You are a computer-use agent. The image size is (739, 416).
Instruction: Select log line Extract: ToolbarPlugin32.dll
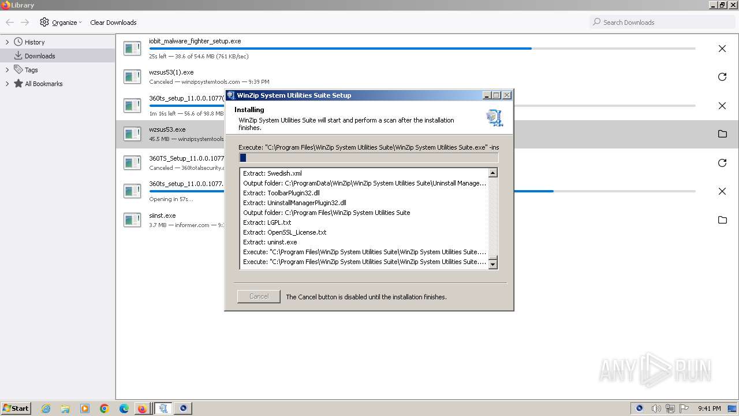281,193
